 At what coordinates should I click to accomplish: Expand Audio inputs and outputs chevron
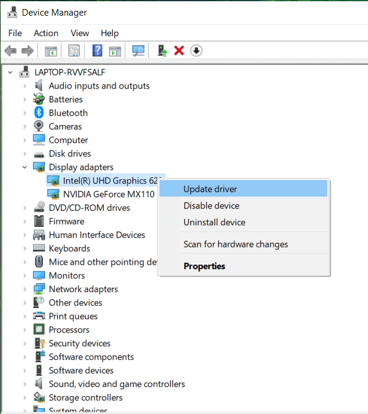[25, 86]
